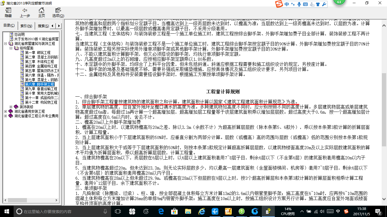Open 第六章 保温、隔热 topic
Viewport: 387px width, 217px height.
click(x=42, y=75)
